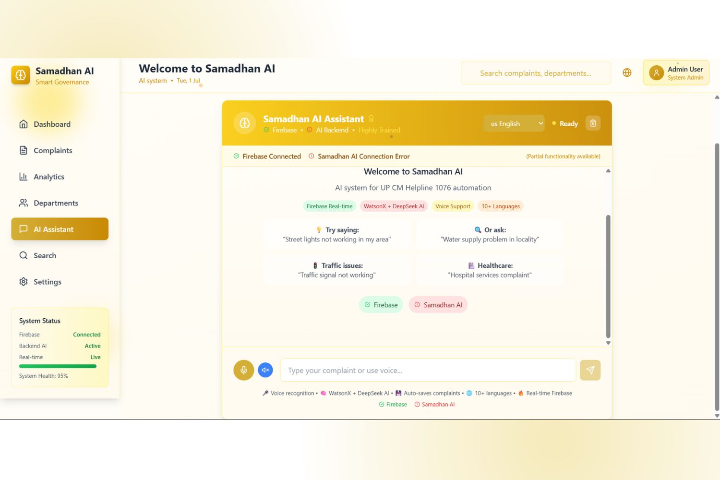Click the Voice Support tag
720x480 pixels.
tap(453, 206)
